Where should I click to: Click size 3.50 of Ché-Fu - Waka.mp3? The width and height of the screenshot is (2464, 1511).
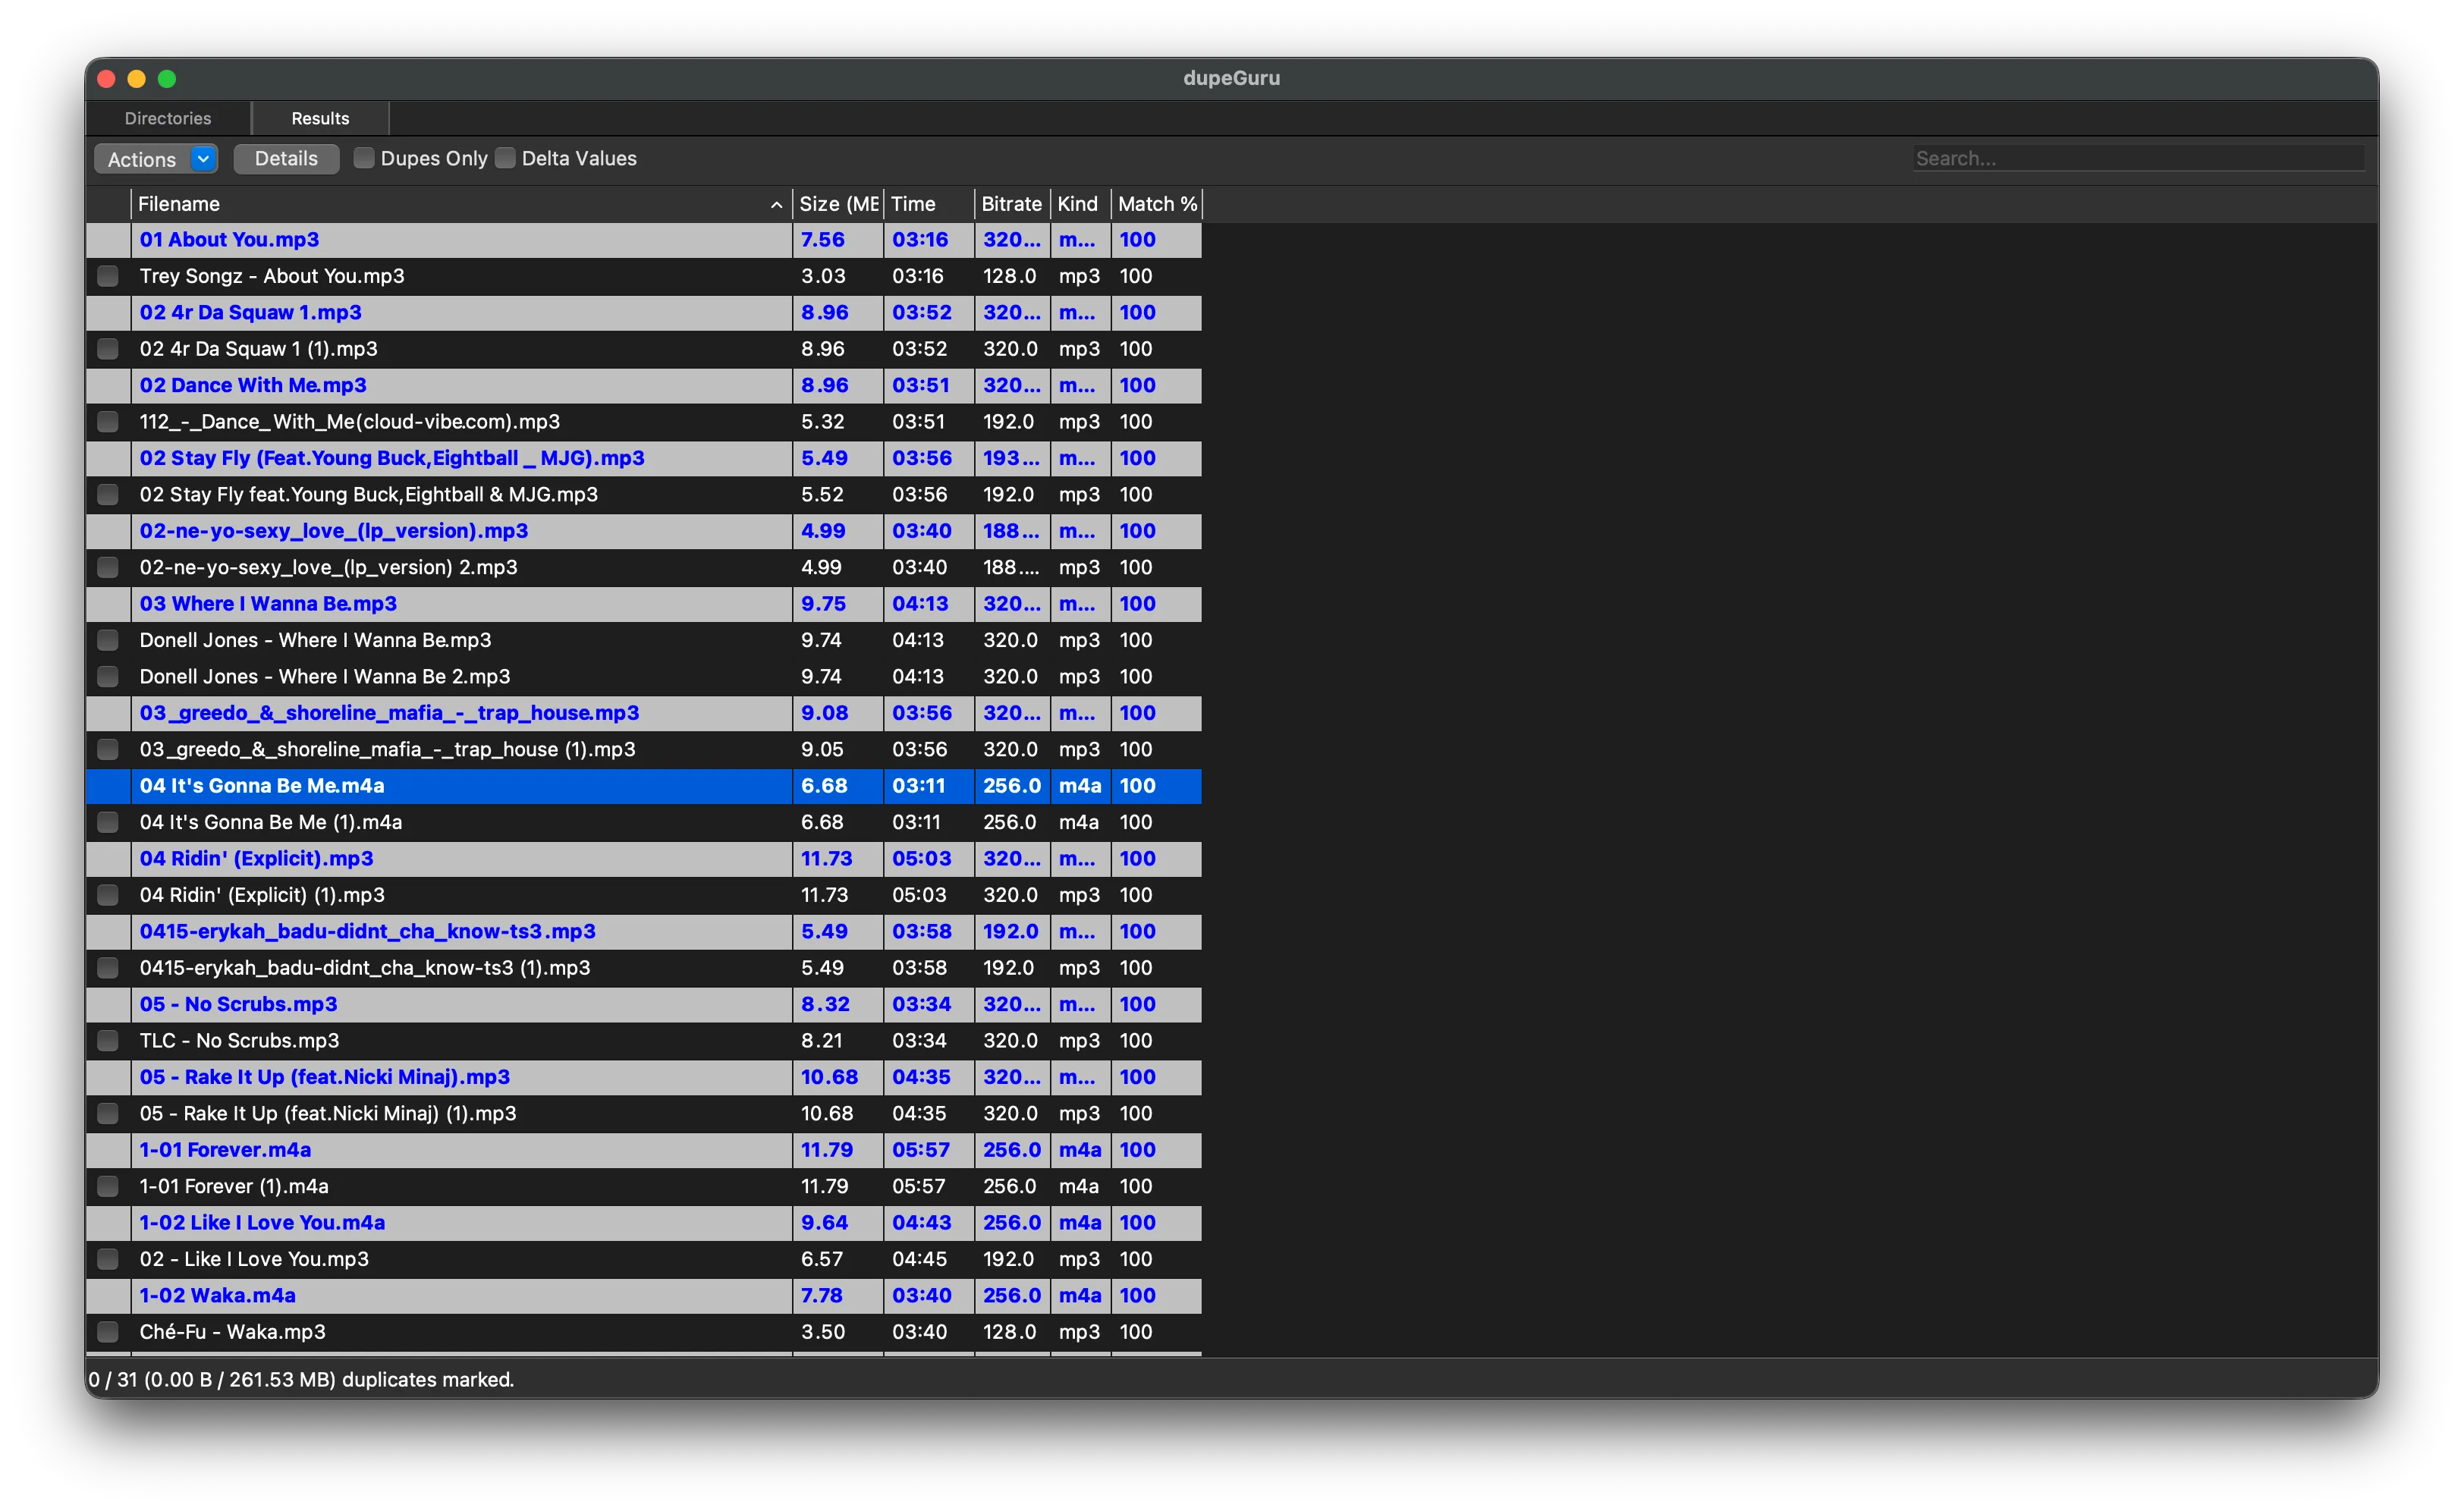coord(823,1332)
